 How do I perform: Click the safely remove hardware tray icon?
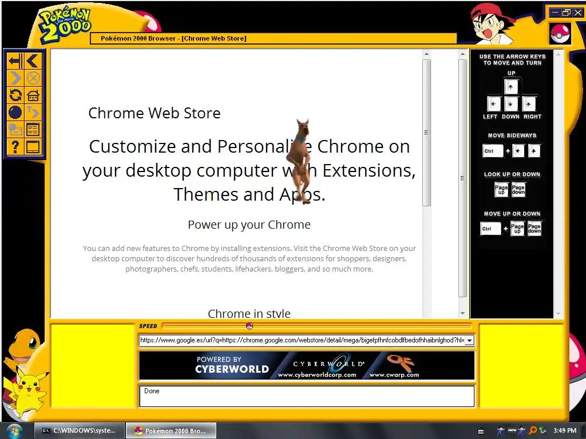point(543,431)
